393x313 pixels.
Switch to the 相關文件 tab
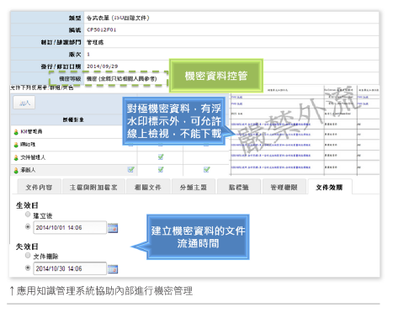coord(148,187)
